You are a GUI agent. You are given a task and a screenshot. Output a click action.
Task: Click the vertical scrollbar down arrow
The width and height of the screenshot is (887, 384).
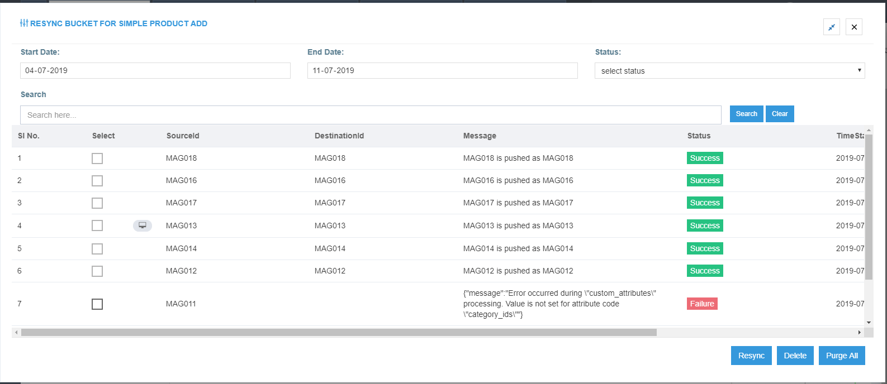(x=869, y=323)
